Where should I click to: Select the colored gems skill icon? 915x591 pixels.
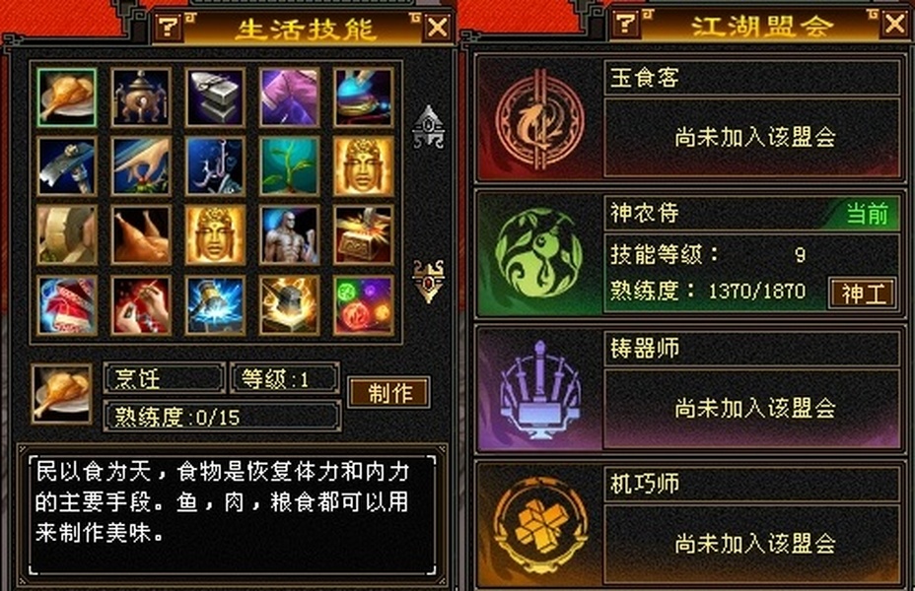tap(364, 306)
